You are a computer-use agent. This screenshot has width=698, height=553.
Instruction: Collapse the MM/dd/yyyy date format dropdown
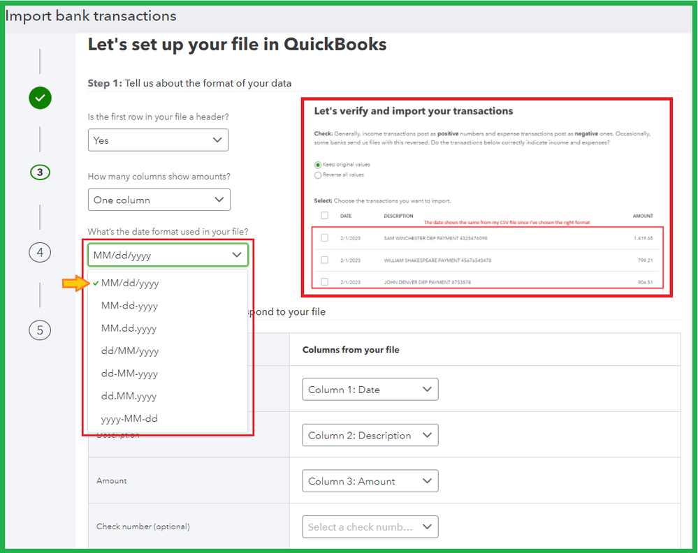coord(167,255)
